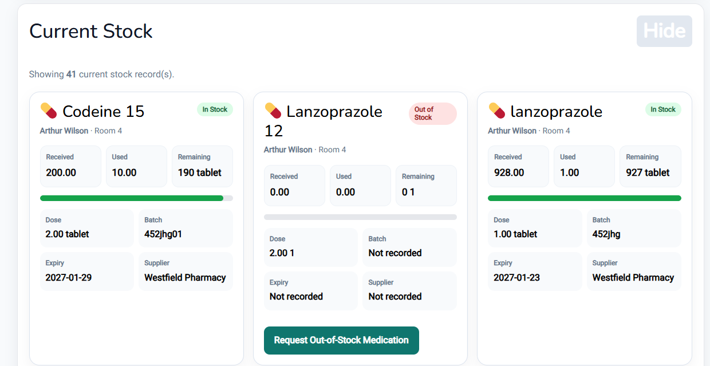The height and width of the screenshot is (366, 710).
Task: Click the pill icon beside lowercase lanzoprazole
Action: tap(497, 111)
